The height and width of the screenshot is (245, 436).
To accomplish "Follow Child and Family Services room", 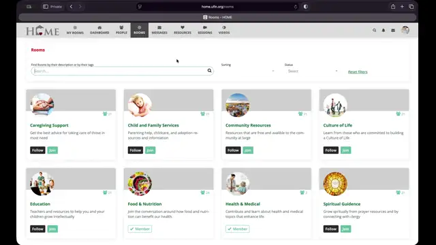I will (x=136, y=150).
